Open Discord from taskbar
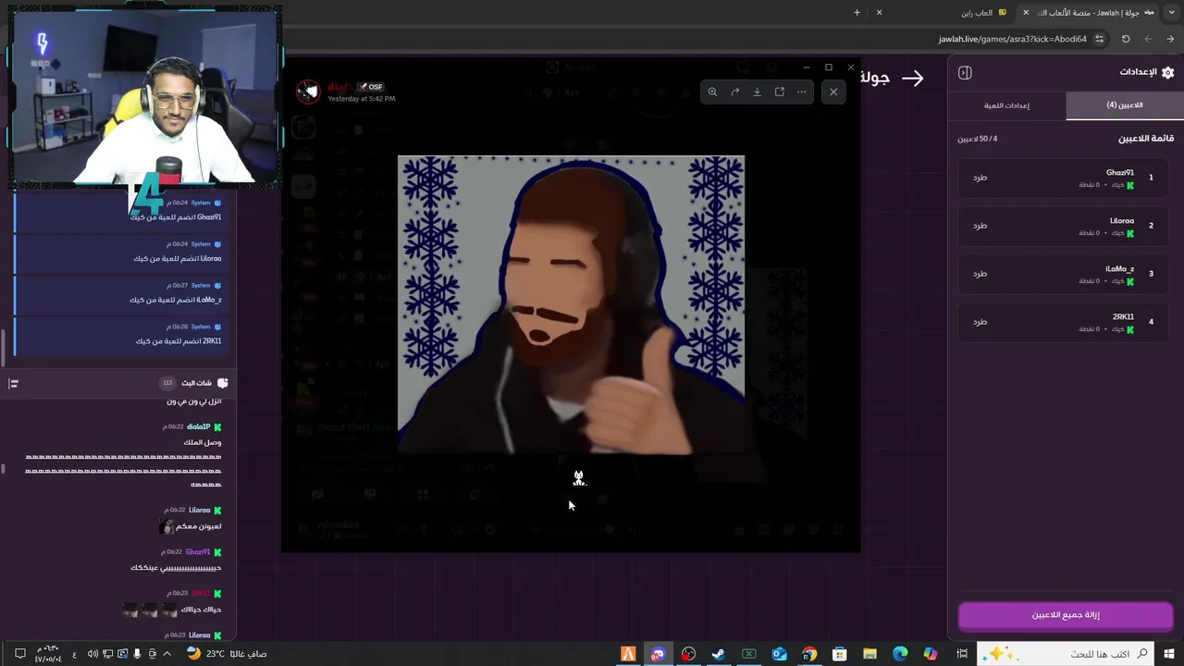 coord(658,654)
